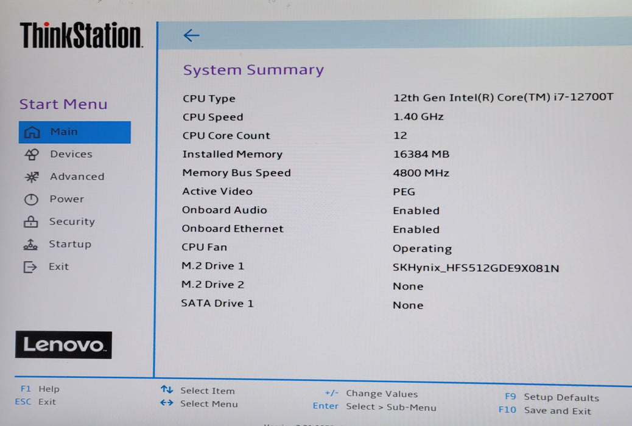Image resolution: width=632 pixels, height=426 pixels.
Task: Open the Advanced menu
Action: tap(77, 176)
